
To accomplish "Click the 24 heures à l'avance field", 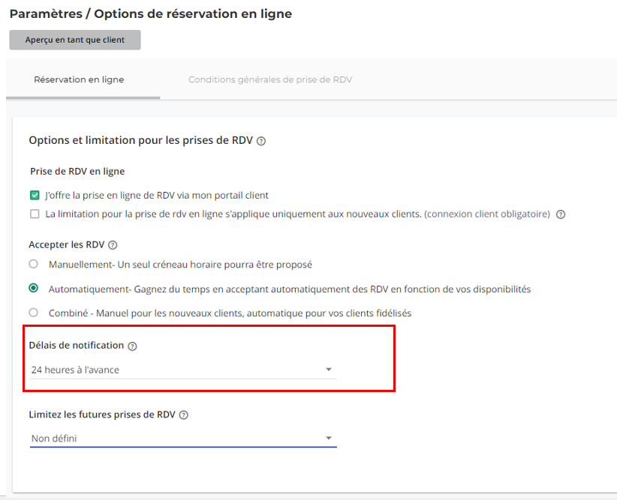I will 183,370.
